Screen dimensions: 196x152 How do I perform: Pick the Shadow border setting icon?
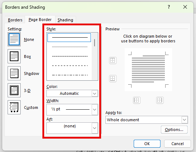tap(14, 73)
